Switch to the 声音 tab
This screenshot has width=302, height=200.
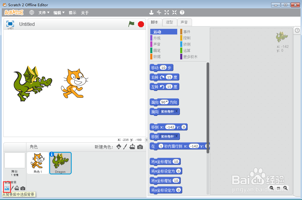coord(184,22)
